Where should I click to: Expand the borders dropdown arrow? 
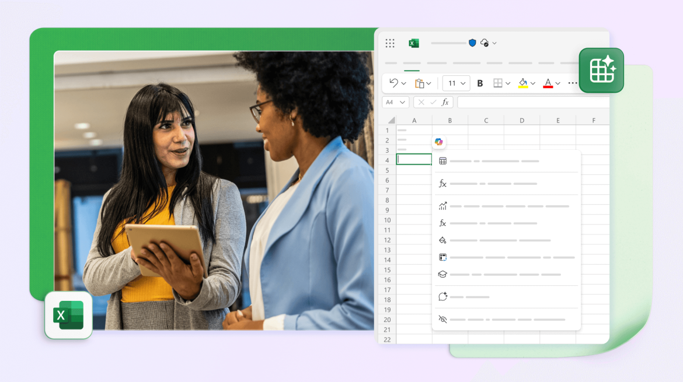coord(508,83)
